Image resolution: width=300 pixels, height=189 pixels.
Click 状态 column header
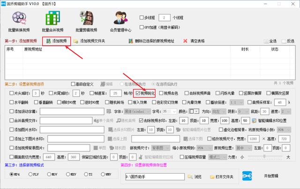[275, 49]
